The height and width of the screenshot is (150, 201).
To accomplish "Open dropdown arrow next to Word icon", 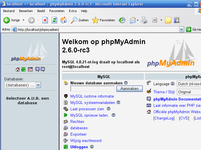I will point(161,20).
